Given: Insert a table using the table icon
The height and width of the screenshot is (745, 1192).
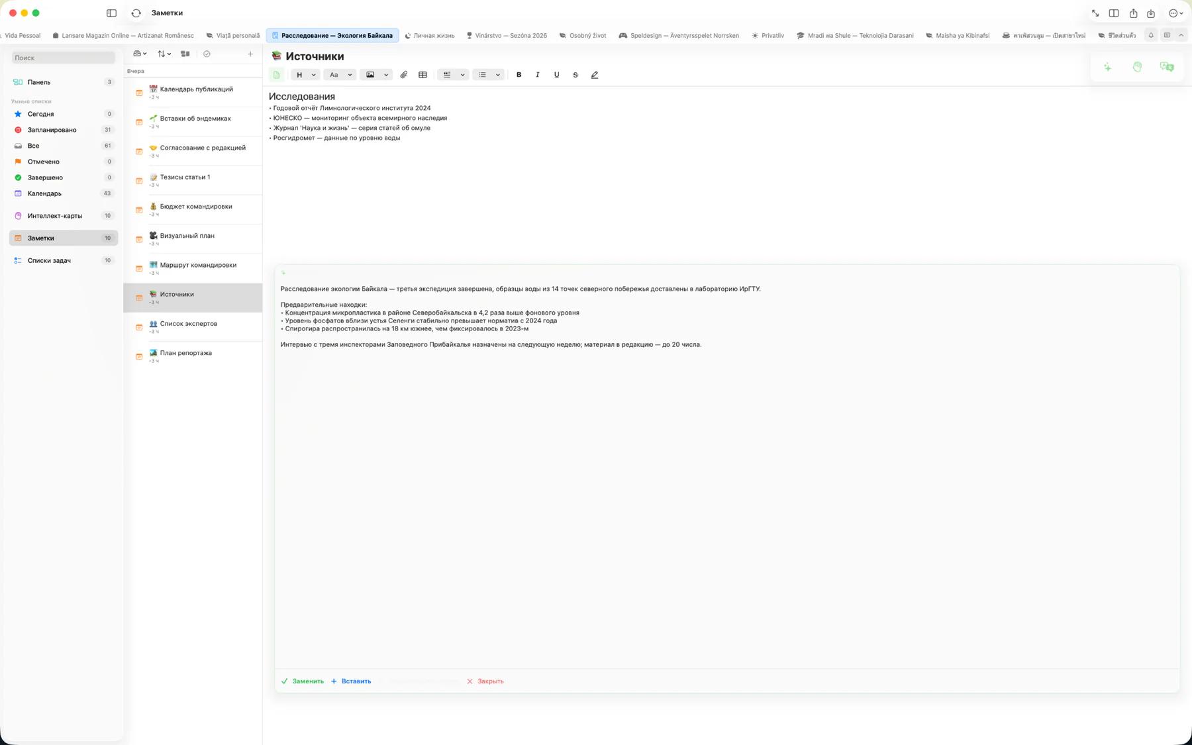Looking at the screenshot, I should [x=422, y=75].
